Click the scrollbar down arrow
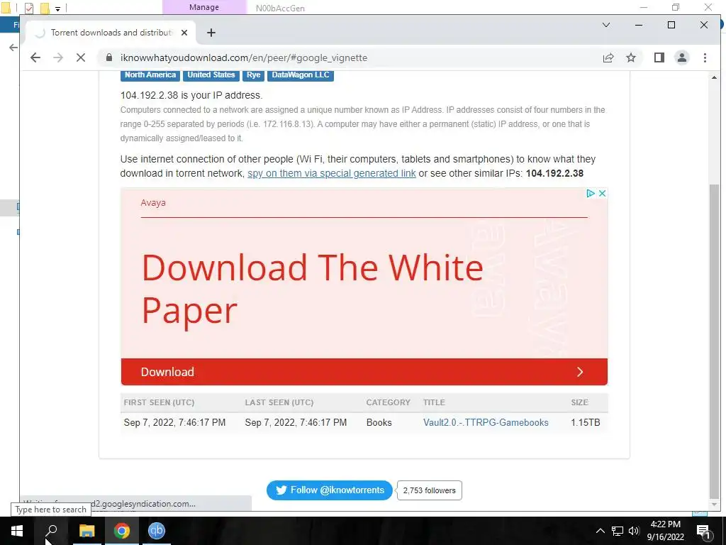Viewport: 726px width, 545px height. 714,505
